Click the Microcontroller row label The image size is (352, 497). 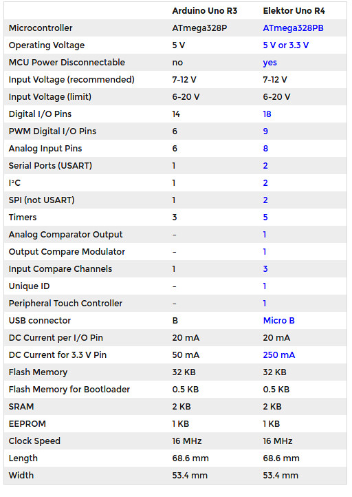point(41,28)
